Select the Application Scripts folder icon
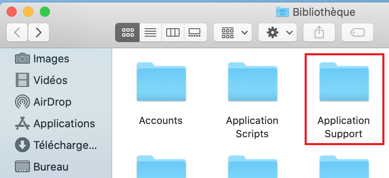 click(x=253, y=82)
